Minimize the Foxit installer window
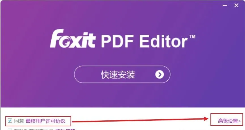The height and width of the screenshot is (130, 245). [x=225, y=5]
